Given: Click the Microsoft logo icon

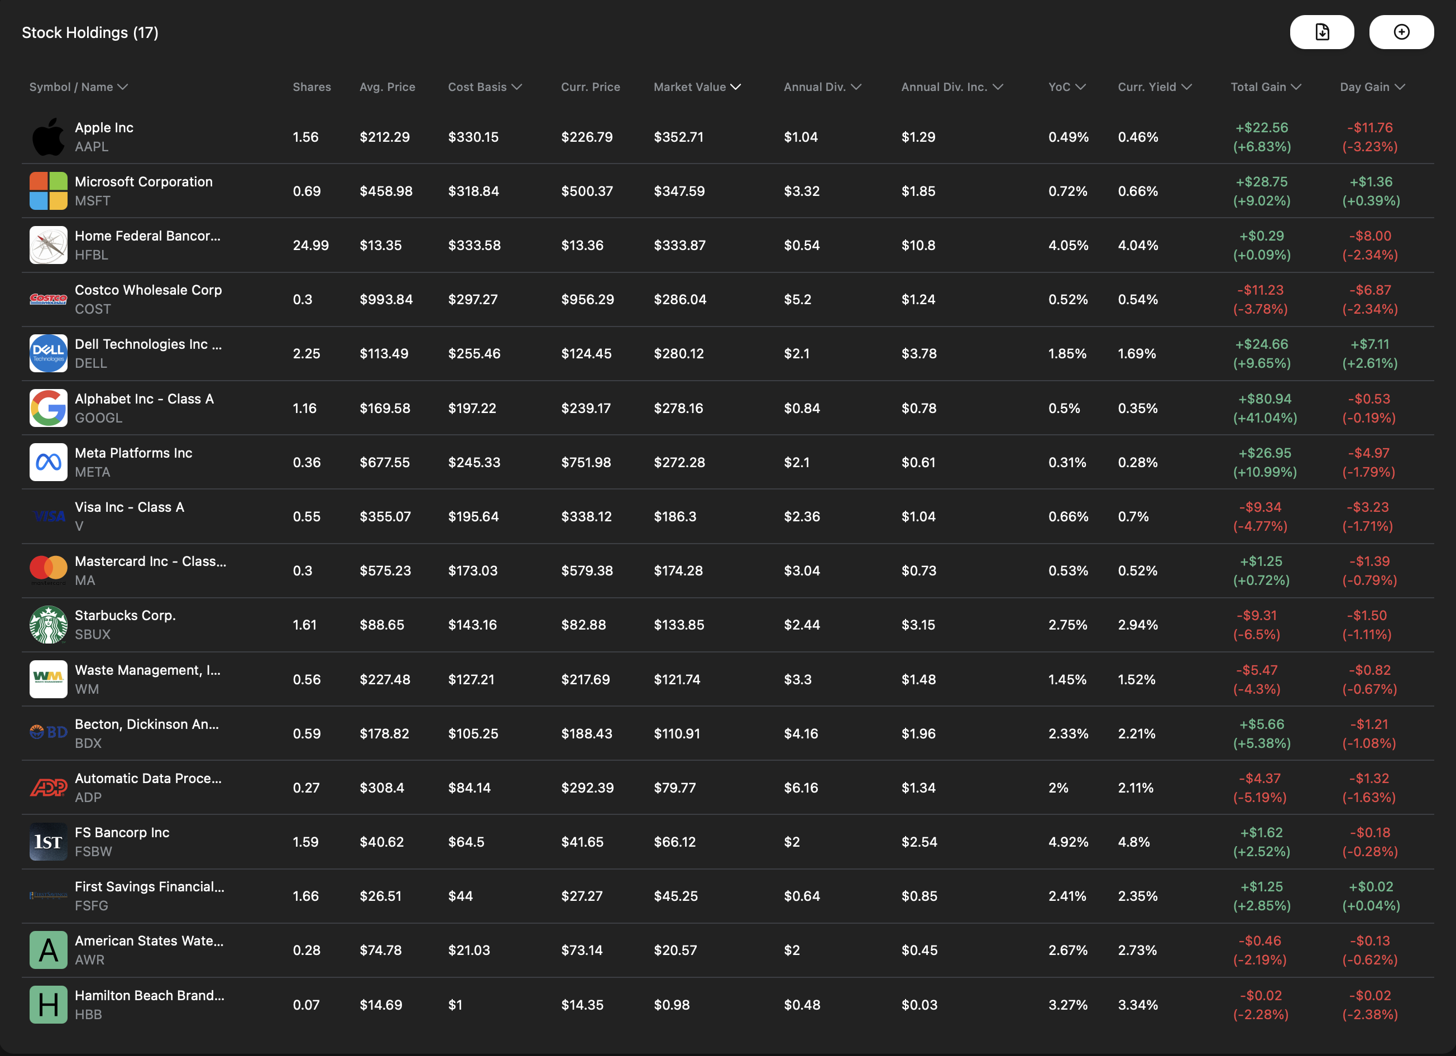Looking at the screenshot, I should click(x=48, y=191).
